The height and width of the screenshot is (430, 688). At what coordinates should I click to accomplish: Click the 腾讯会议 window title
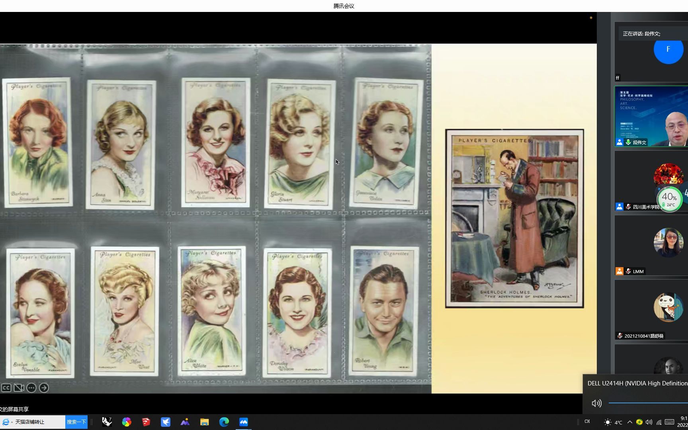click(344, 6)
